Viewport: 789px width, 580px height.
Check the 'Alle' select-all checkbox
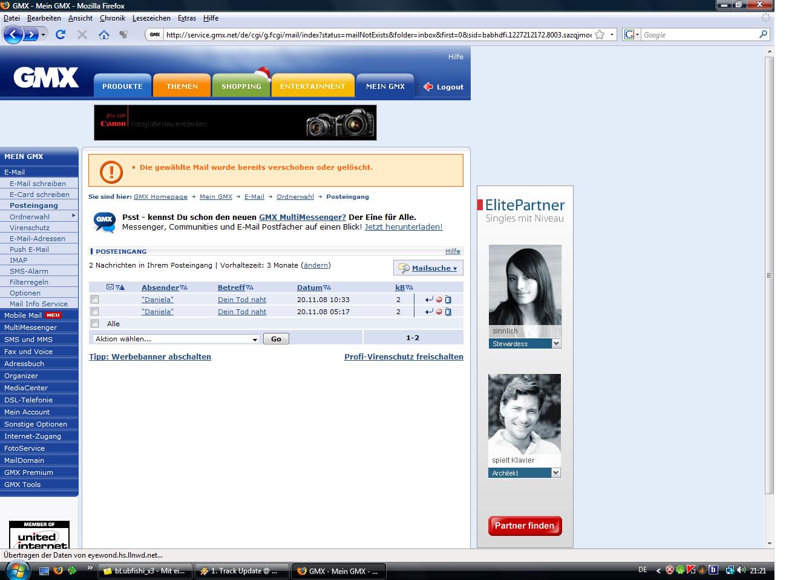(x=94, y=324)
